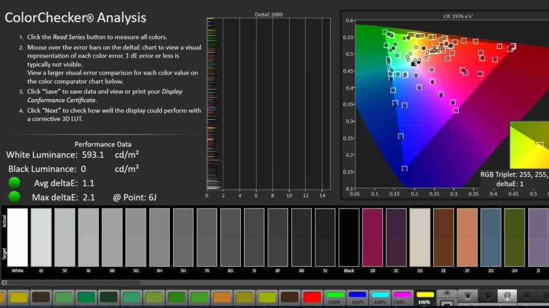Click the 'DeltaE 2000' chart title

[269, 14]
